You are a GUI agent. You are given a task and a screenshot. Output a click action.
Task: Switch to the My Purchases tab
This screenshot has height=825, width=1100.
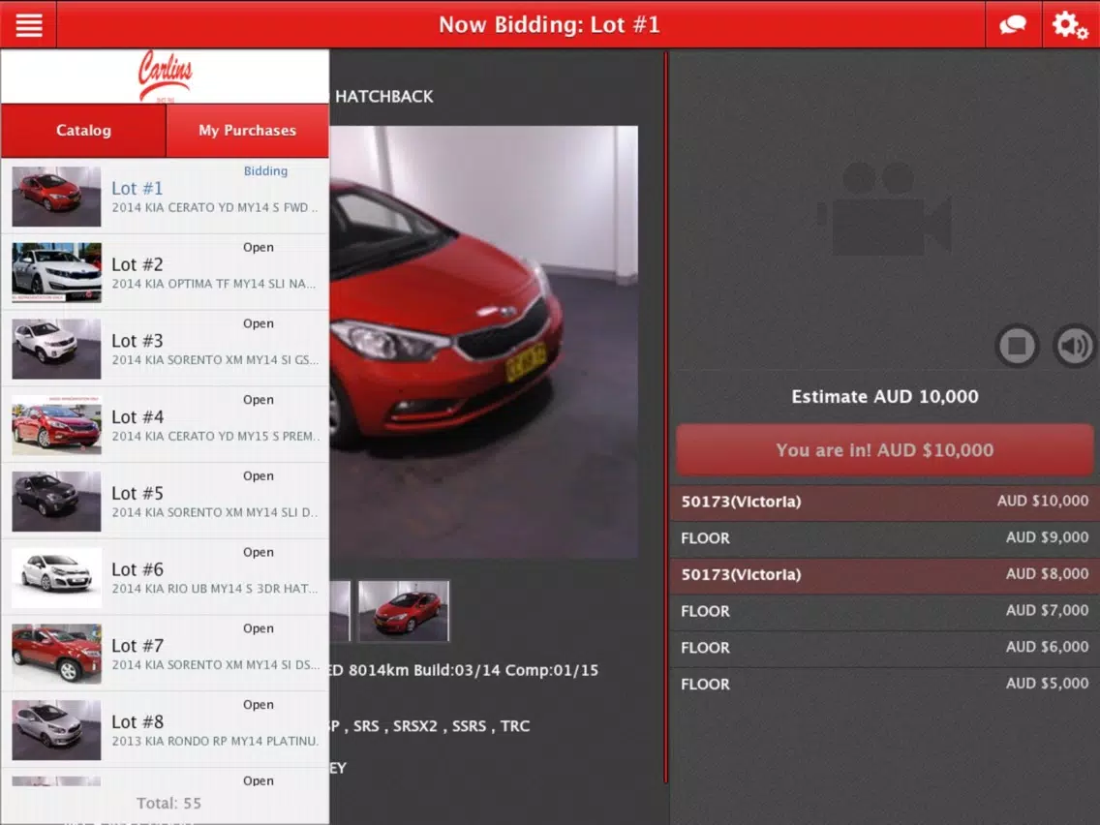coord(248,131)
